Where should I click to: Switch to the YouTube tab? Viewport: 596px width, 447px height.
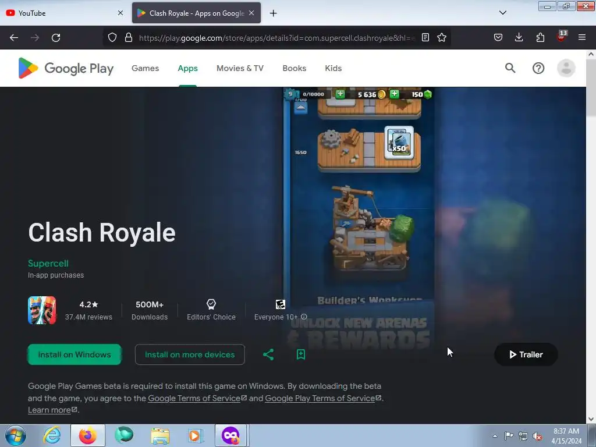63,13
